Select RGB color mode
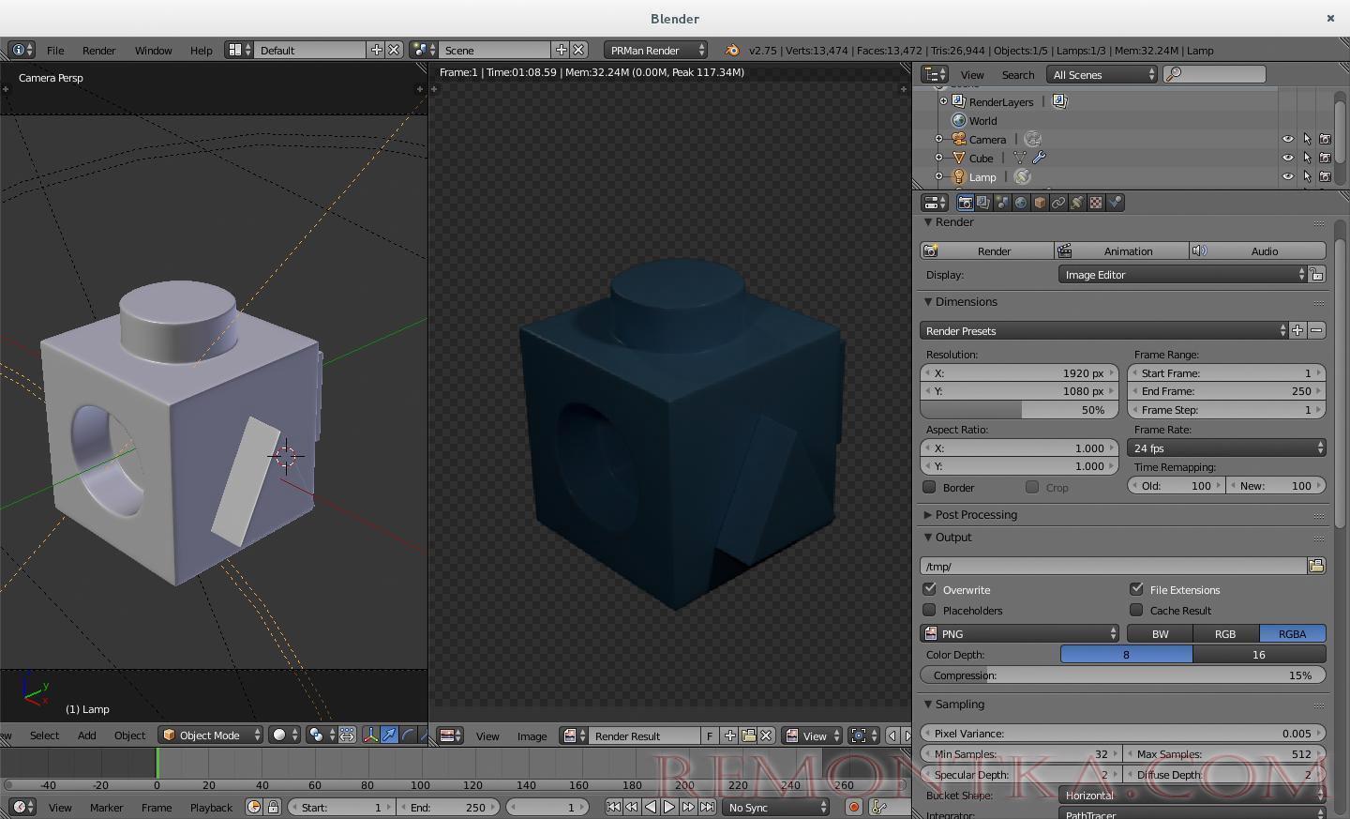Viewport: 1350px width, 819px height. click(x=1225, y=633)
